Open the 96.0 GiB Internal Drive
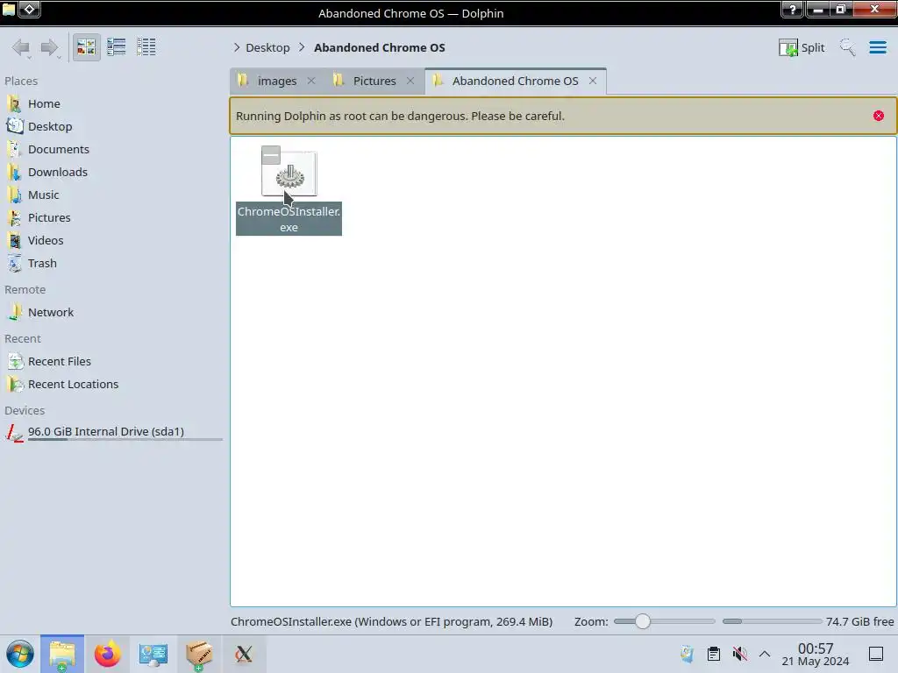Image resolution: width=898 pixels, height=673 pixels. [x=106, y=431]
